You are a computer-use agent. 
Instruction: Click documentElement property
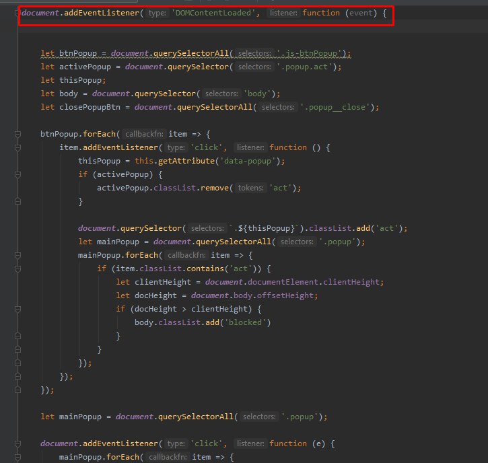pos(283,282)
